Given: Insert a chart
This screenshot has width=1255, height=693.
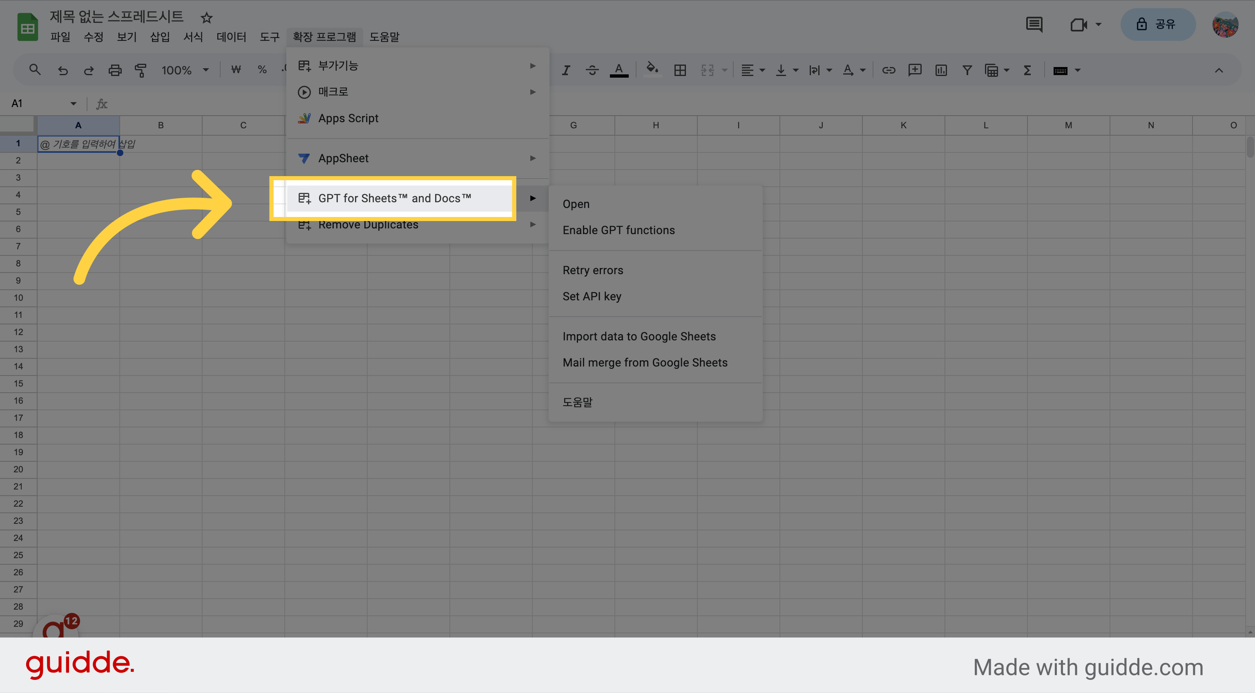Looking at the screenshot, I should (x=941, y=70).
